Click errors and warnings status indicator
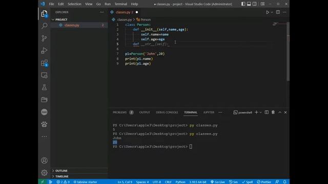 tap(63, 182)
